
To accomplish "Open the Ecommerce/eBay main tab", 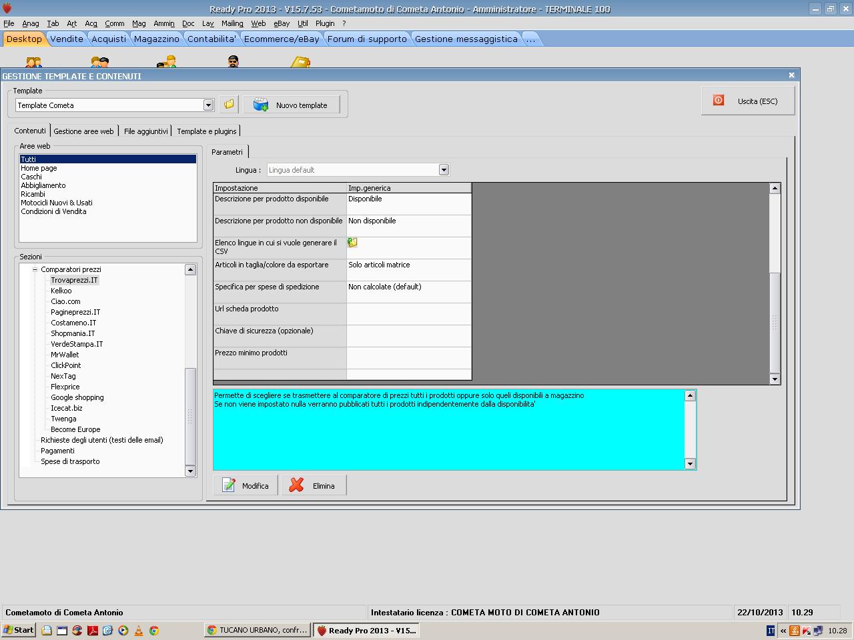I will [282, 39].
